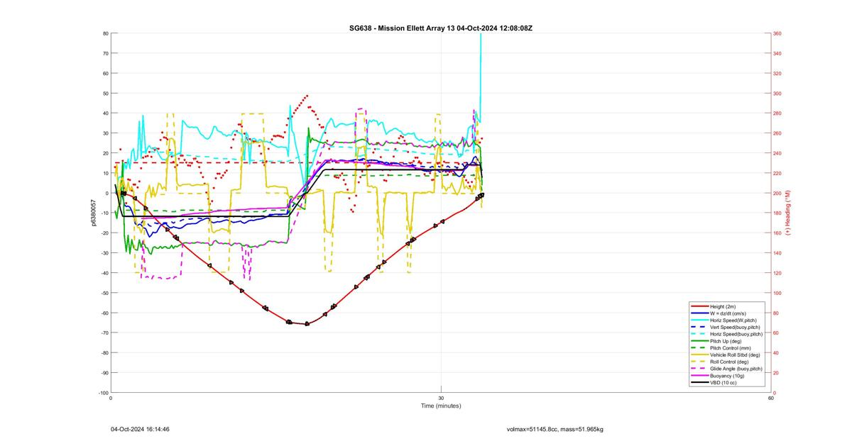The image size is (852, 441).
Task: Click the left-axis tick label "-40"
Action: point(104,273)
